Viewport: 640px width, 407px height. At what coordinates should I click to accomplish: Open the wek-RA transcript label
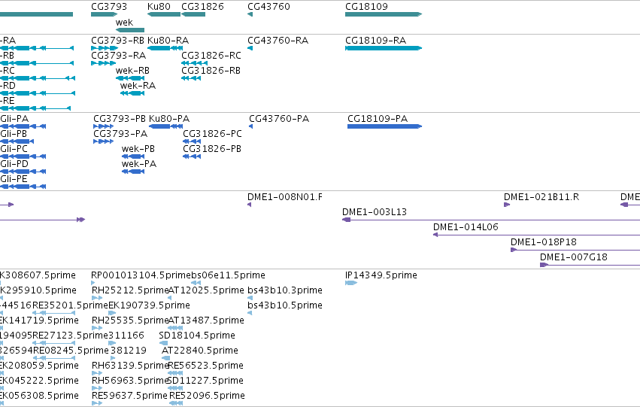pos(138,86)
